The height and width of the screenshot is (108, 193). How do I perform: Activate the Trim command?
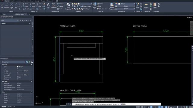39,4
